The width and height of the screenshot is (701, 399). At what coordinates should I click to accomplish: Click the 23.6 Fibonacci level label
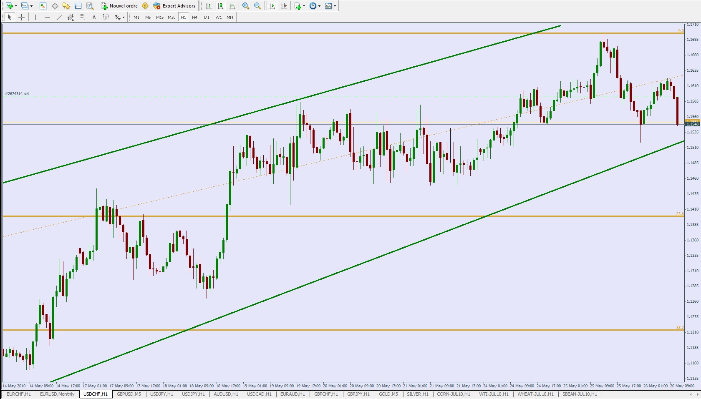coord(680,214)
